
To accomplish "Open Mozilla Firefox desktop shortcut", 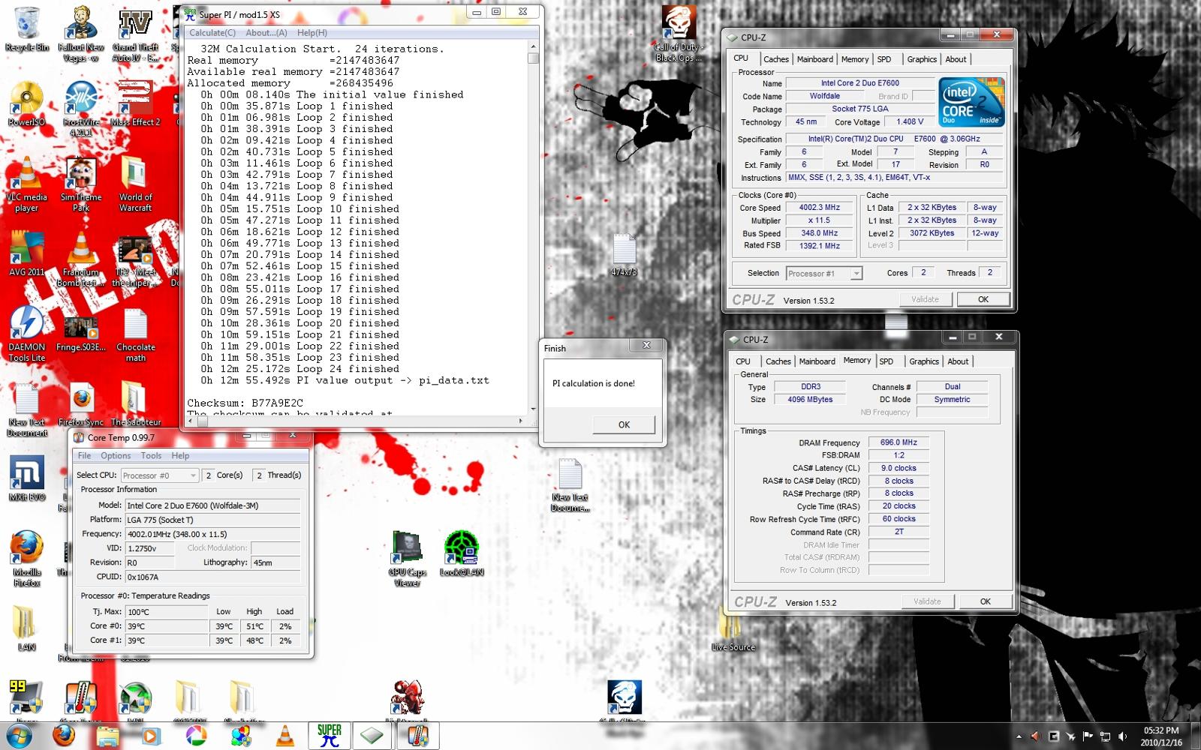I will tap(27, 559).
